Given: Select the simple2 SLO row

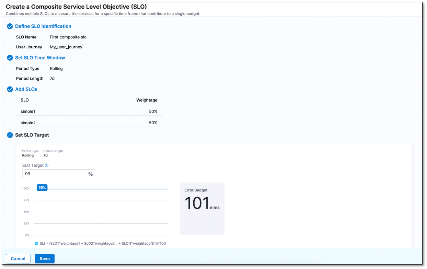Looking at the screenshot, I should coord(89,123).
